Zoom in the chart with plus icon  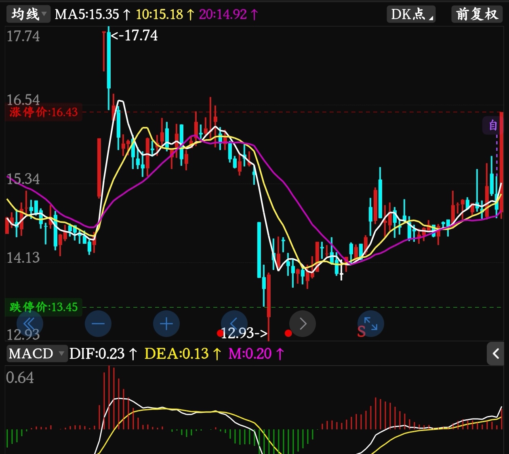tap(166, 324)
